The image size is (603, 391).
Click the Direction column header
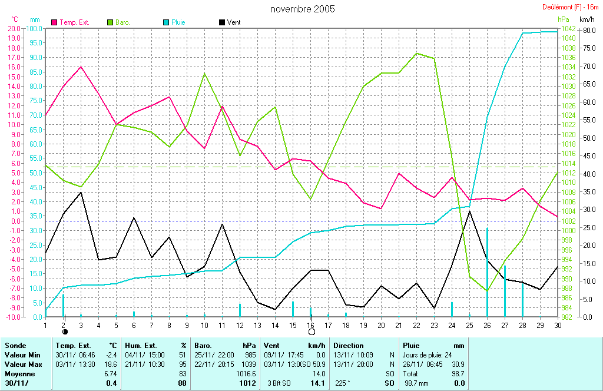click(x=349, y=346)
